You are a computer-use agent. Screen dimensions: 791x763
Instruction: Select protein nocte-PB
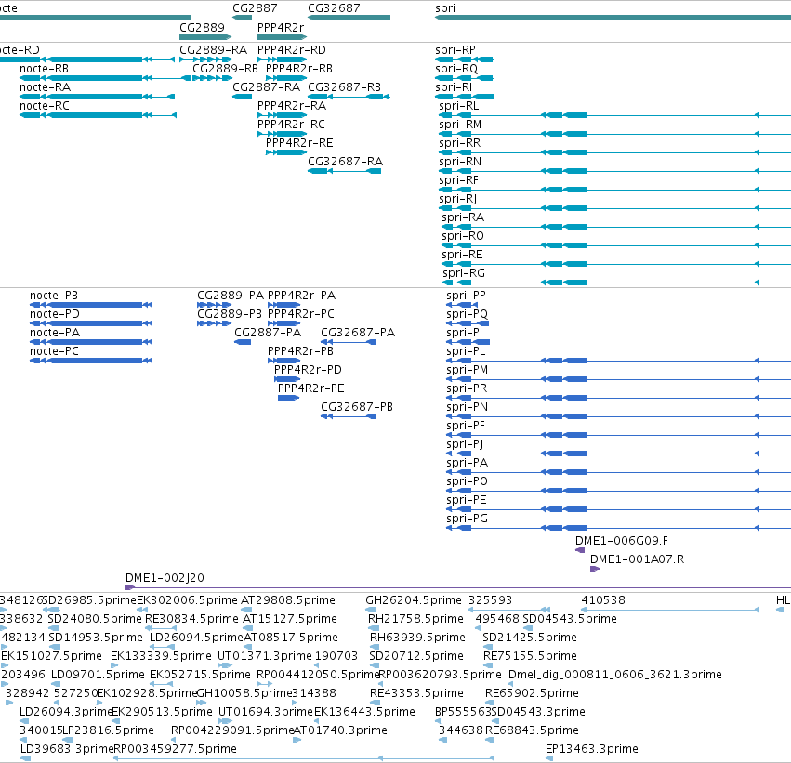(54, 296)
